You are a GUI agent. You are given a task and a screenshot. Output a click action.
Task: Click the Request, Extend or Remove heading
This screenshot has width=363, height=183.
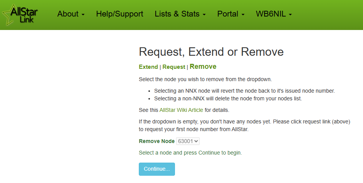click(x=211, y=52)
